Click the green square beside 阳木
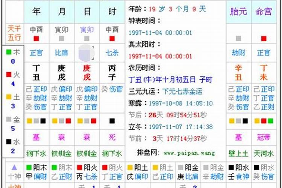This screenshot has width=282, height=188. pos(29,167)
